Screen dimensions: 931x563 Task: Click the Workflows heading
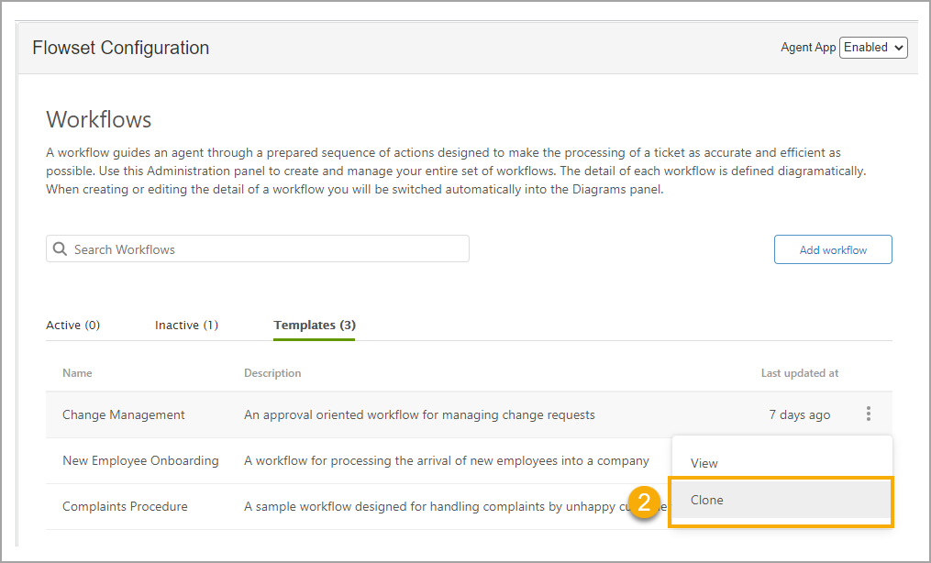point(99,120)
